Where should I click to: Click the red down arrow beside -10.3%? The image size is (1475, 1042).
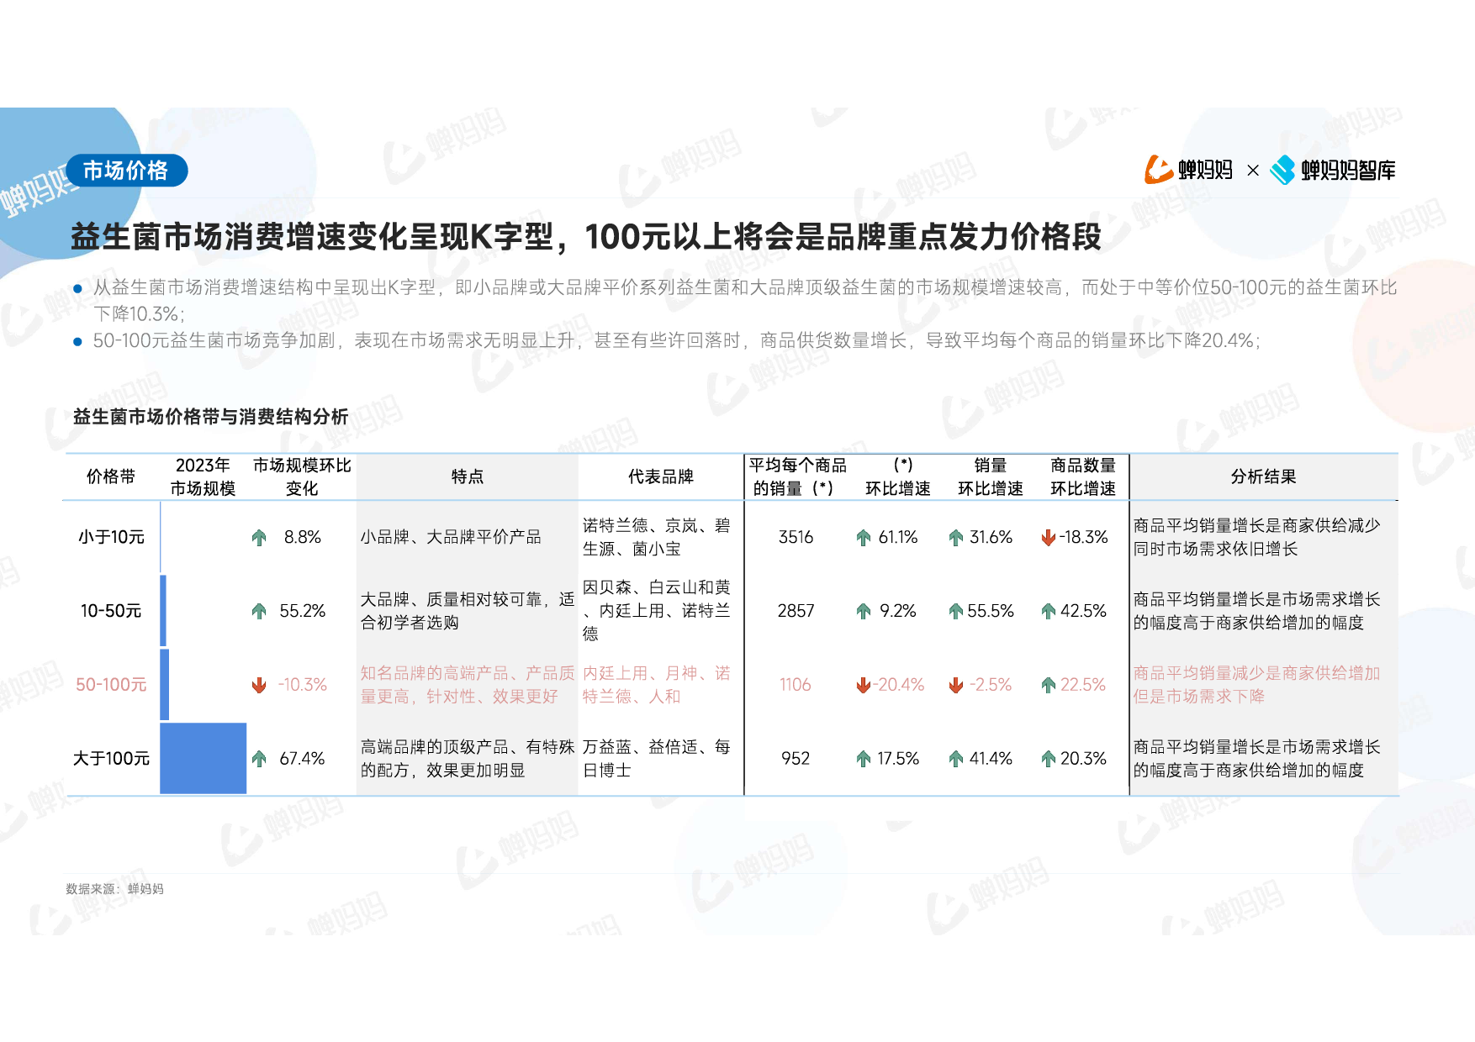[259, 686]
